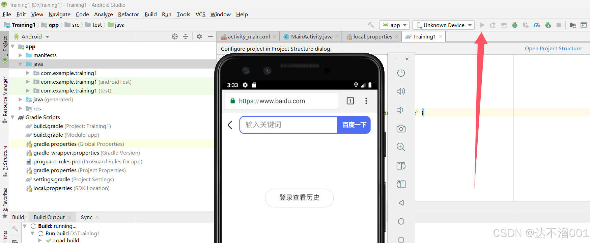Click the emulator back triangle button
The width and height of the screenshot is (590, 243).
pos(401,203)
